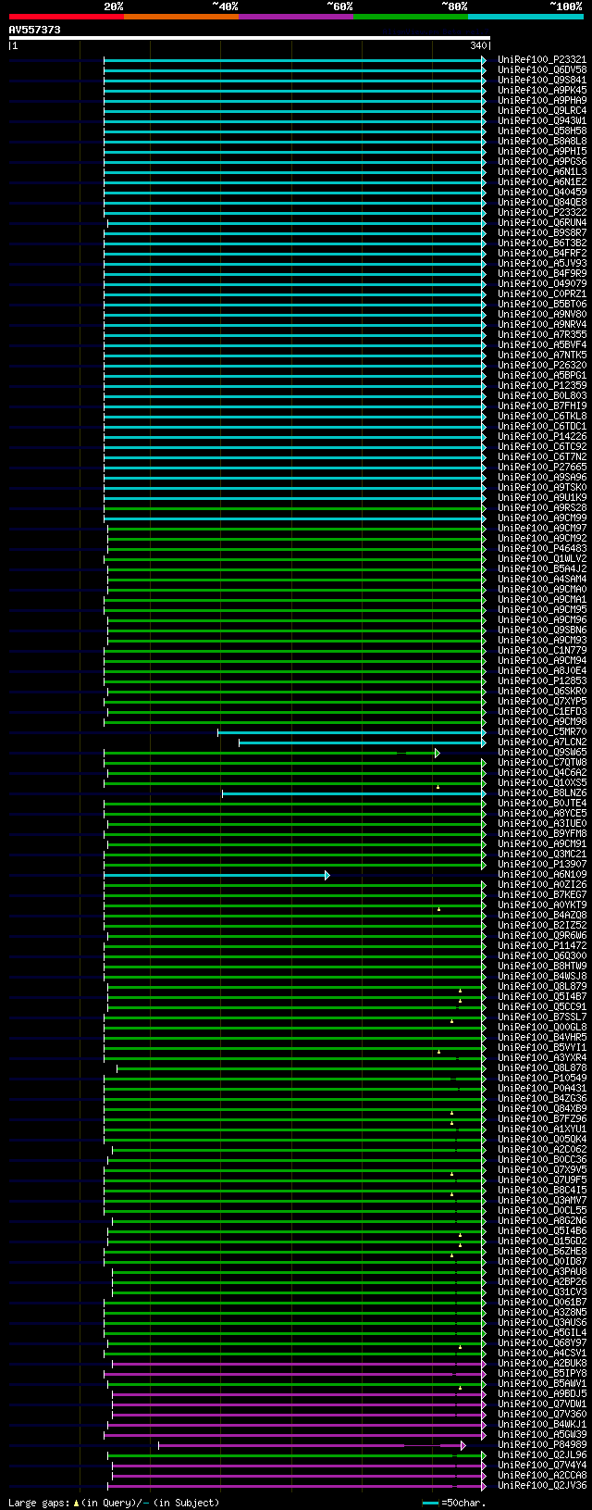This screenshot has height=1510, width=592.
Task: Select hit label UniRef100_P11472
Action: pos(542,946)
